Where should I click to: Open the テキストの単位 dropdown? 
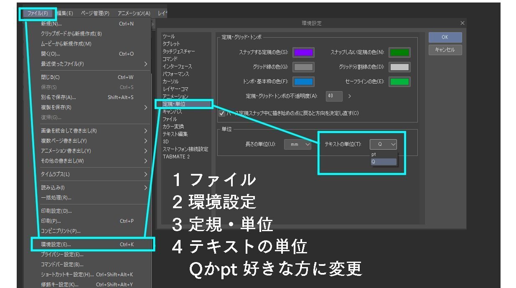tap(383, 144)
